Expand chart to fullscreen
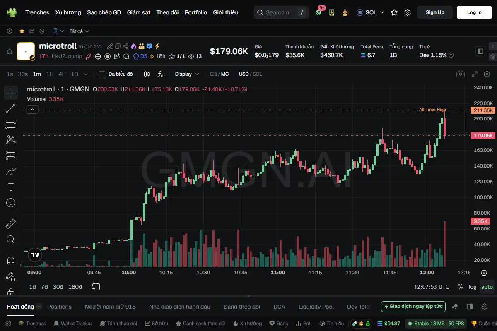 click(475, 74)
